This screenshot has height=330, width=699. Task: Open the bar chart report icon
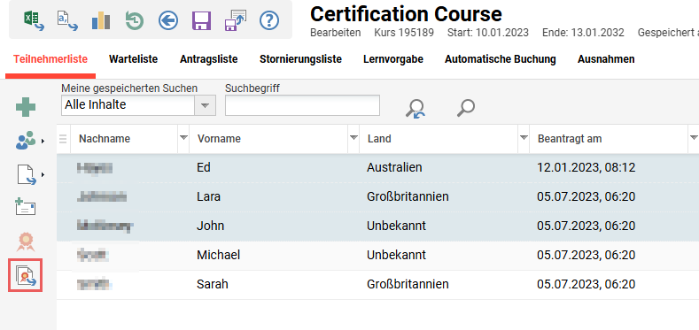click(101, 20)
